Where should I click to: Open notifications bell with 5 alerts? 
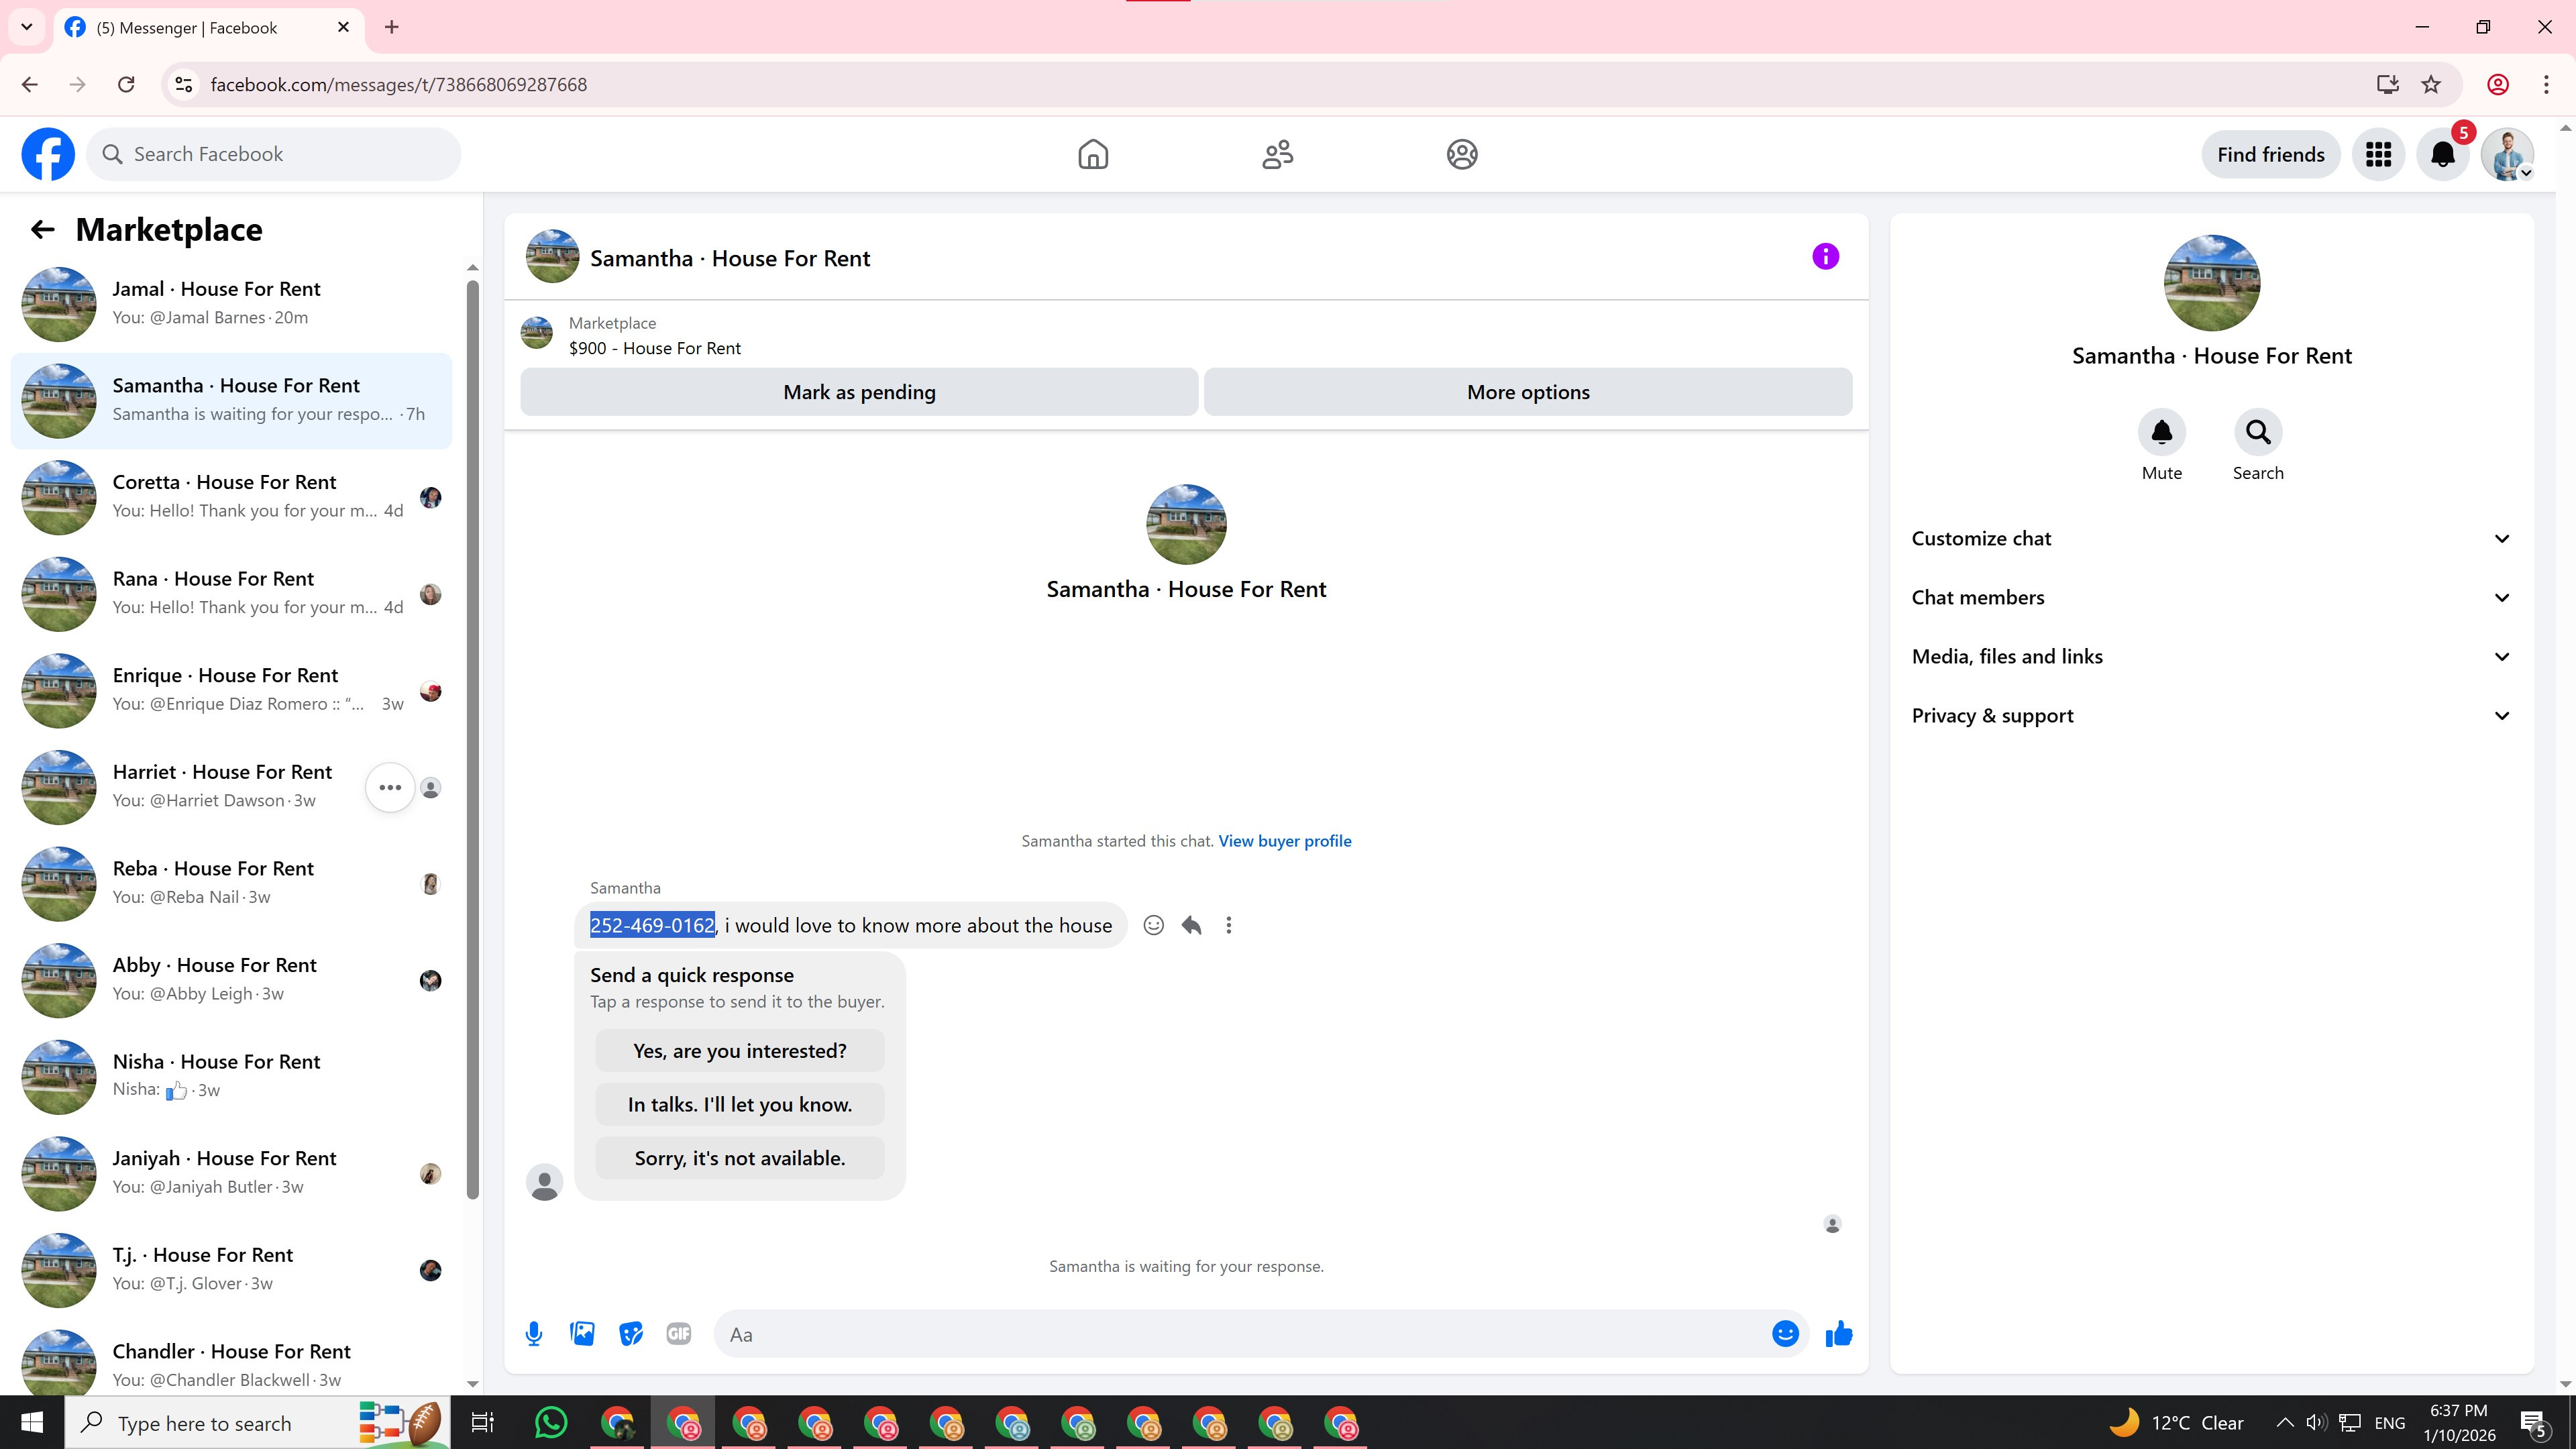[x=2442, y=154]
